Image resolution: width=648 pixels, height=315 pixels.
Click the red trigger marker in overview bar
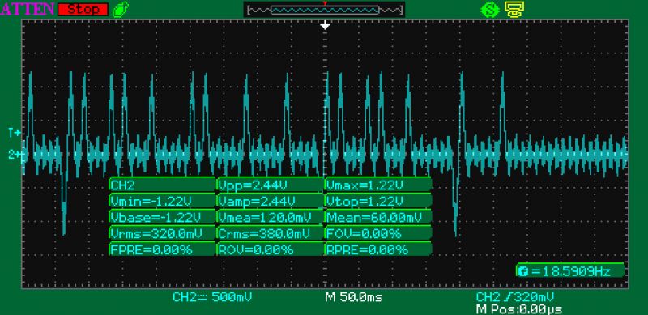(325, 4)
